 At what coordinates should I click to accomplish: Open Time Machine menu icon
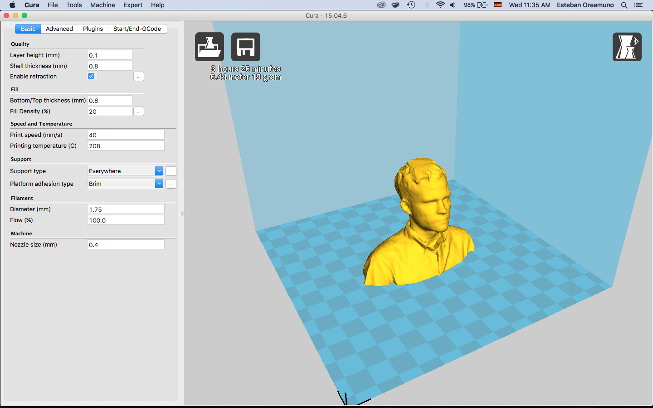411,5
